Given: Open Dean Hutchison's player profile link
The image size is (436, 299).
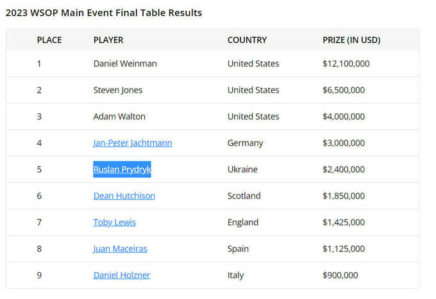Looking at the screenshot, I should (x=124, y=196).
